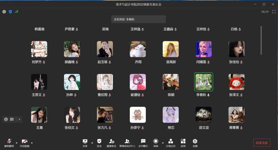Image resolution: width=278 pixels, height=150 pixels.
Task: Select 乔雨's sheep avatar
Action: tap(138, 49)
